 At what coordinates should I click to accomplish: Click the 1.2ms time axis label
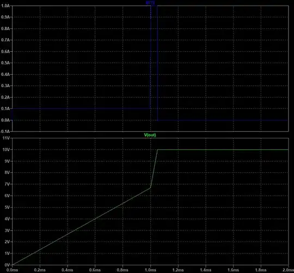(178, 270)
